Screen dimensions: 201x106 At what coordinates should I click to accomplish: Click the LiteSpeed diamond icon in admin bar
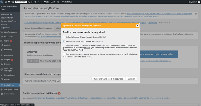(x=58, y=2)
